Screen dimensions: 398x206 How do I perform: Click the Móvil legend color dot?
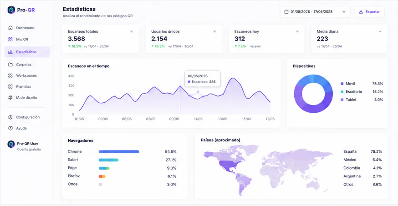(342, 84)
